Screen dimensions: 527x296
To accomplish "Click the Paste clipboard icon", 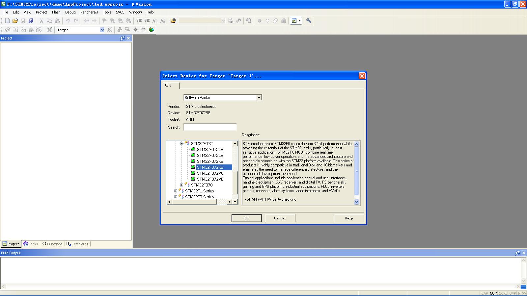I will pos(57,21).
